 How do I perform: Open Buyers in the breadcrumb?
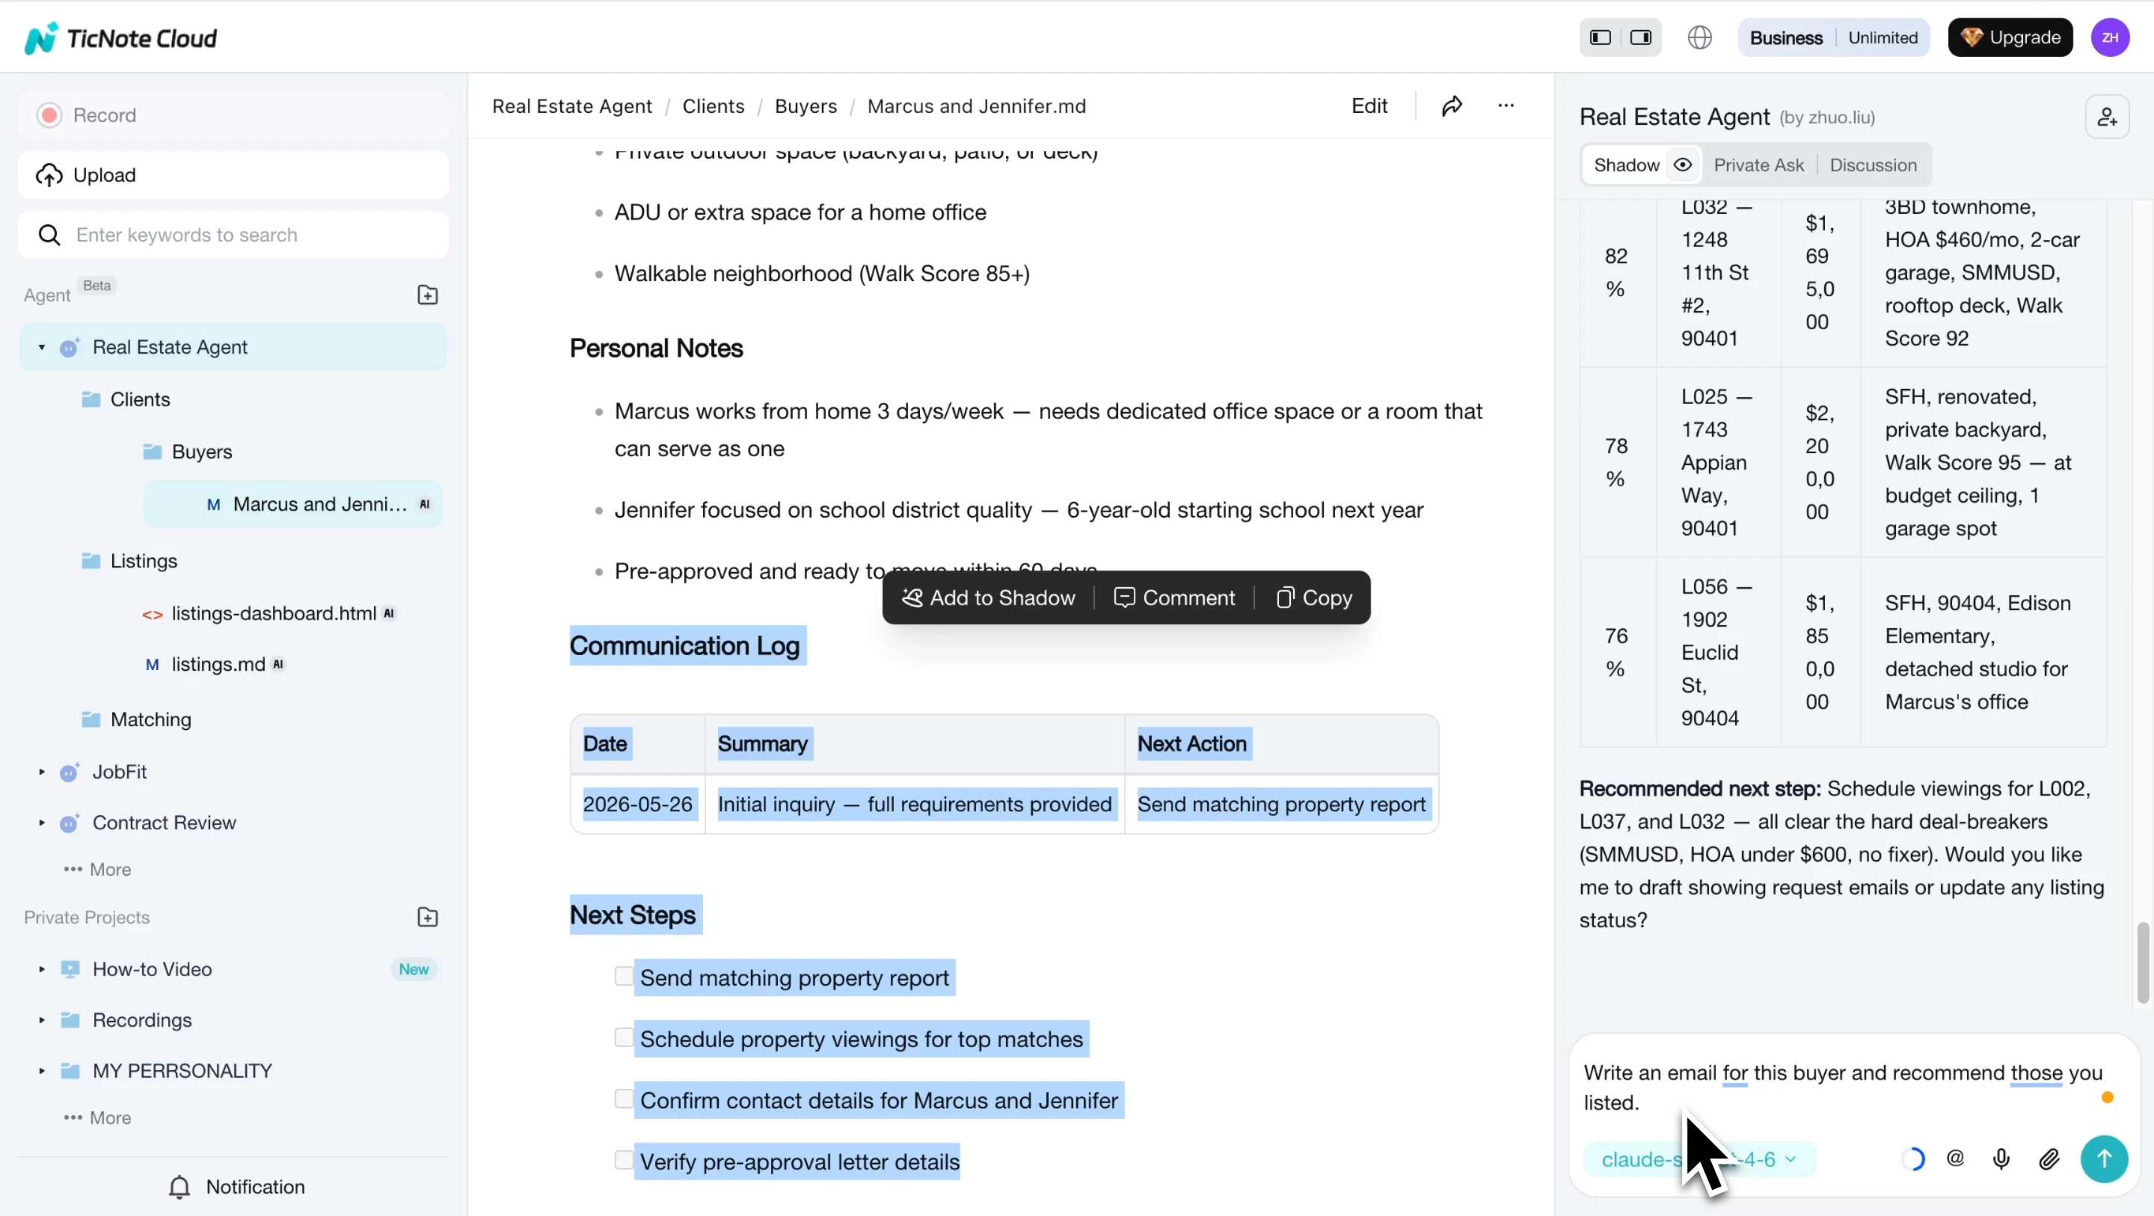click(x=806, y=106)
